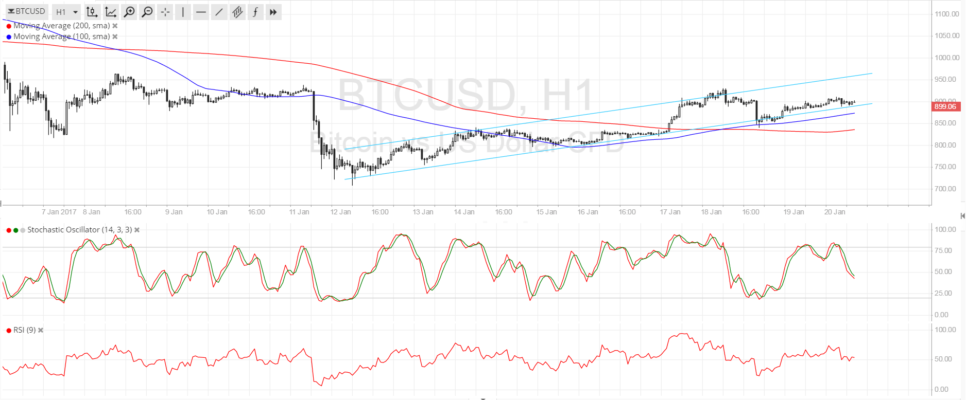The height and width of the screenshot is (400, 966).
Task: Open the BTCUSD symbol selector
Action: pos(26,11)
